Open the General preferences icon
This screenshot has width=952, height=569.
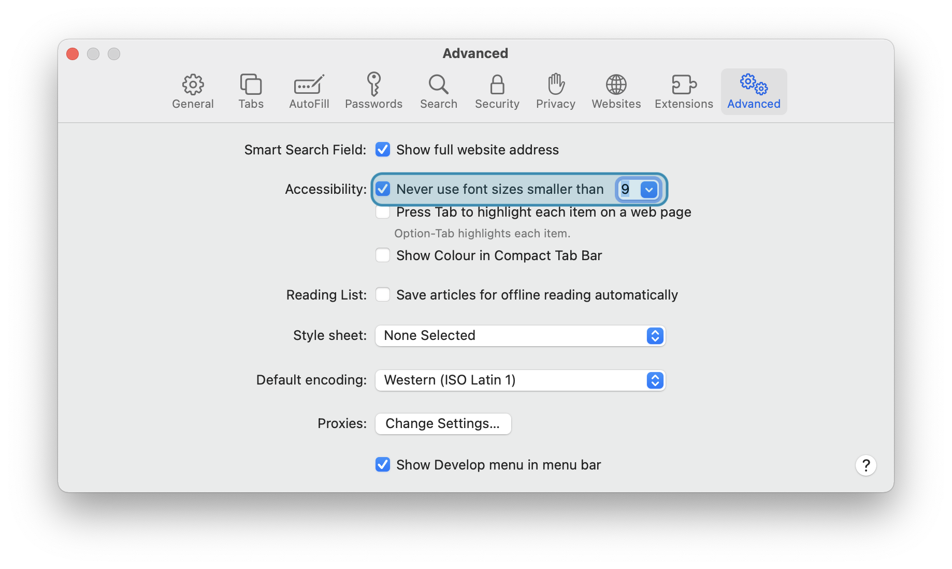193,91
